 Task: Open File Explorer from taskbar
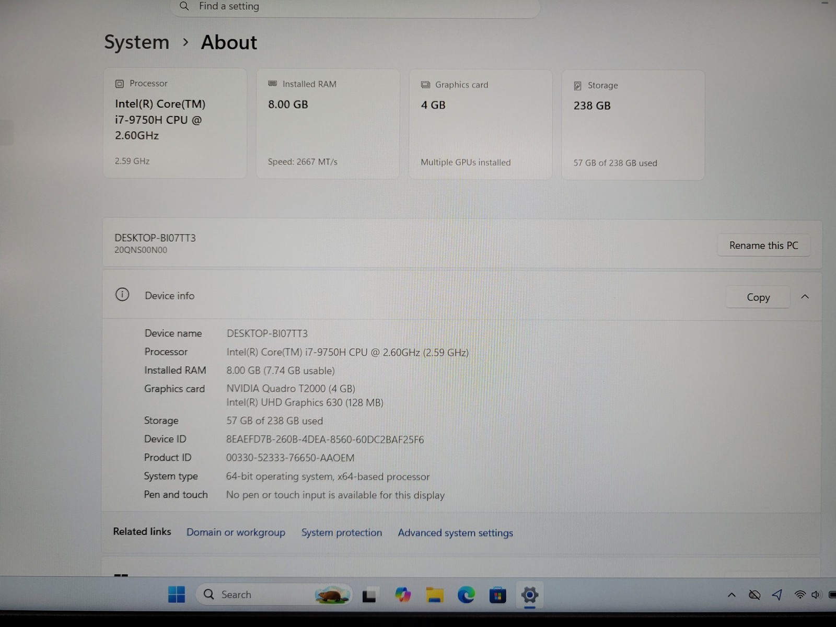pos(434,595)
